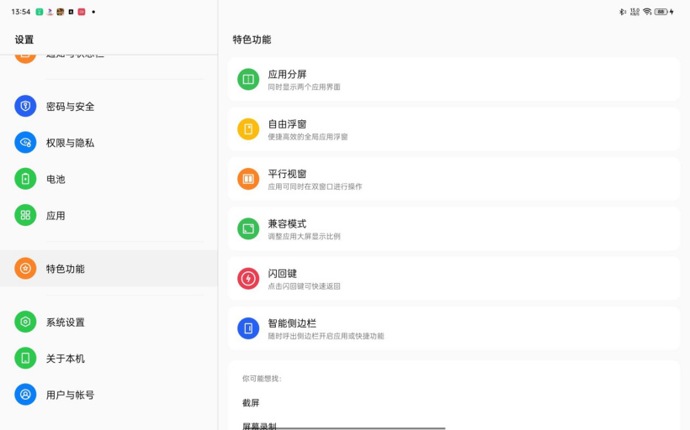Open the green 电池 battery icon
Screen dimensions: 690x430
pyautogui.click(x=25, y=179)
